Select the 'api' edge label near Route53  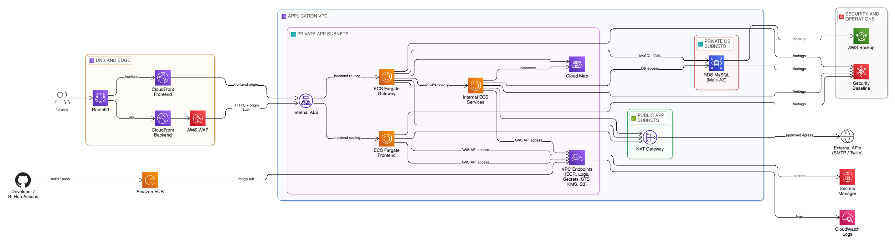(x=131, y=117)
